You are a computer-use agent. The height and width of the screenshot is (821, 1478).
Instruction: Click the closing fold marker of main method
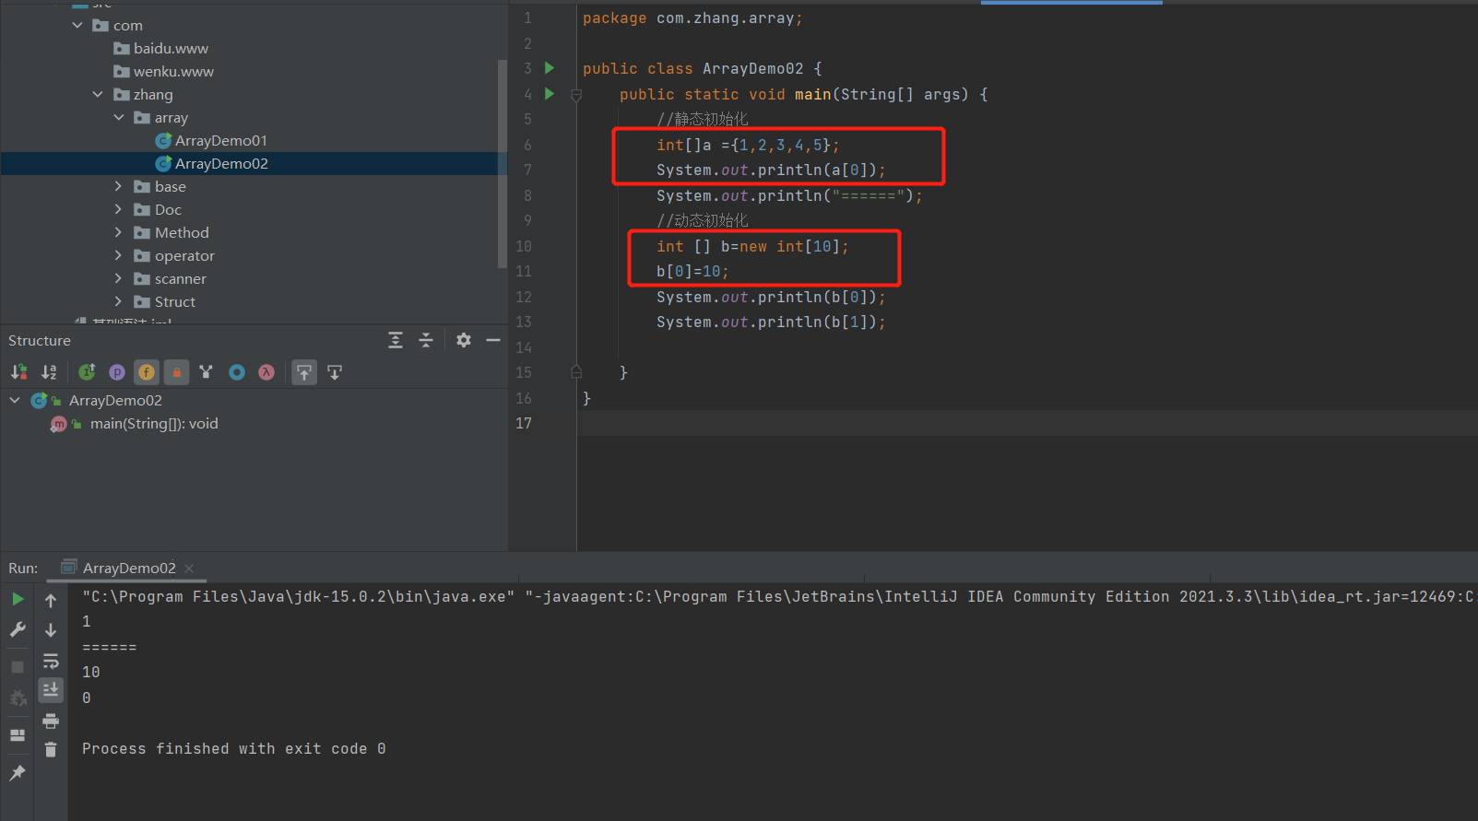tap(576, 372)
